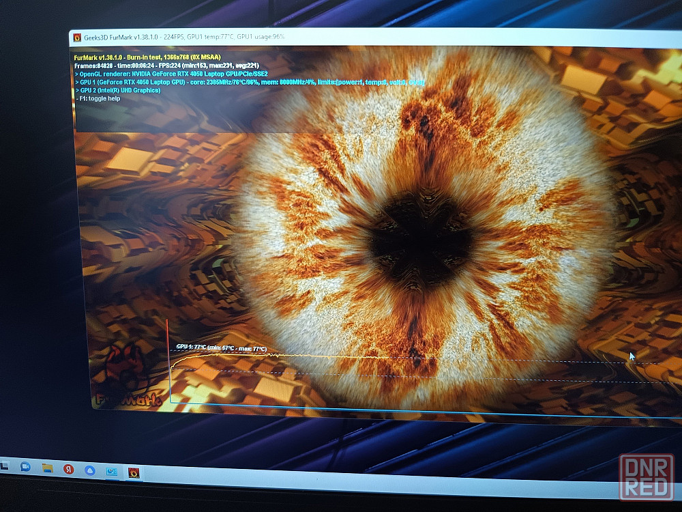The image size is (682, 512).
Task: Open Task View from the taskbar
Action: [x=4, y=466]
